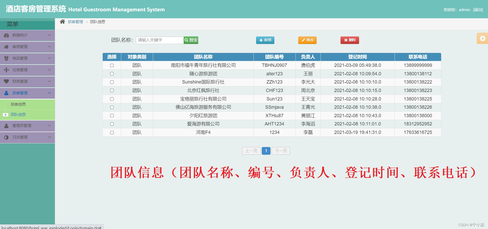
Task: Expand 客房管理 menu chevron
Action: 49,47
